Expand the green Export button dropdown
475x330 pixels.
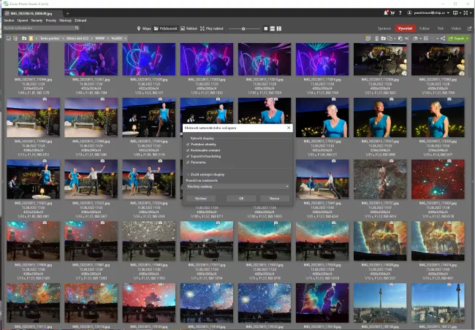(468, 38)
